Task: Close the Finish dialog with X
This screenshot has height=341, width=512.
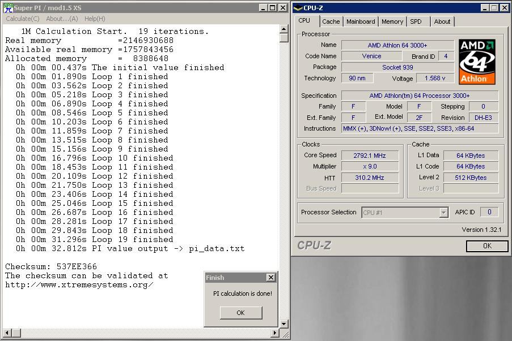Action: pos(271,278)
